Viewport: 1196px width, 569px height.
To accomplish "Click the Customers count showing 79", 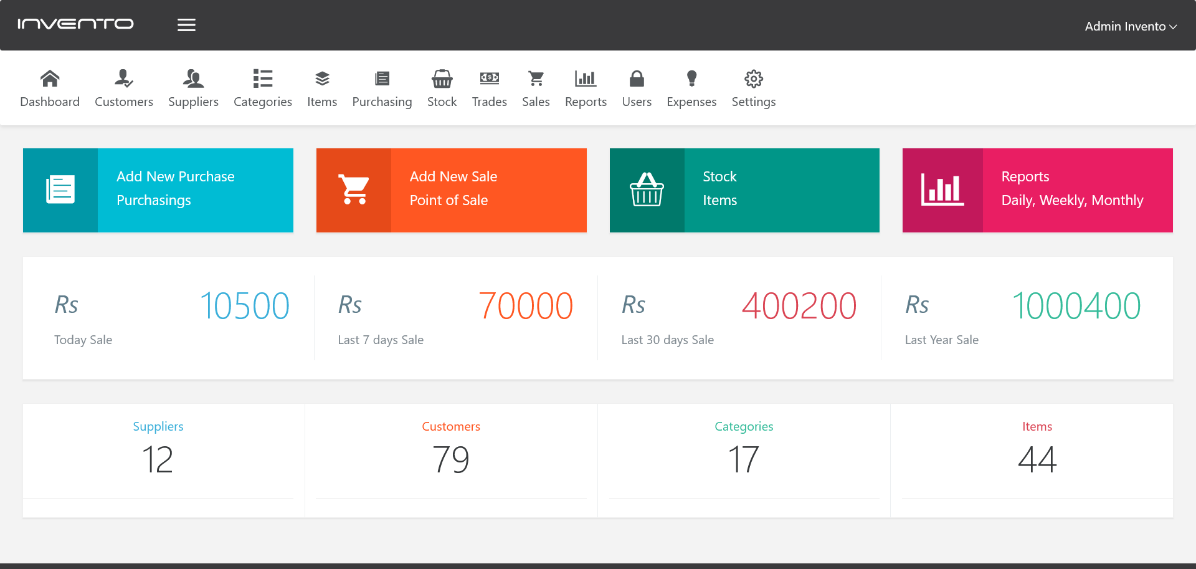I will [x=451, y=459].
